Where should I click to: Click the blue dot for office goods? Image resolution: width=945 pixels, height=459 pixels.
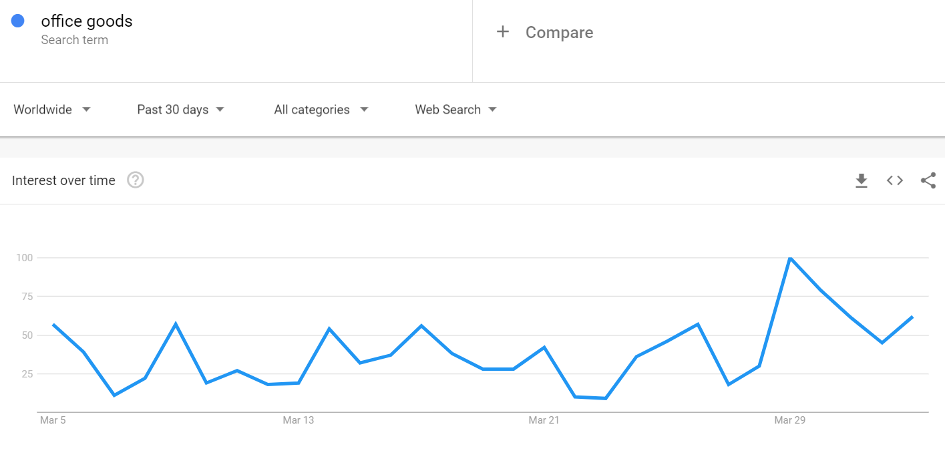click(x=18, y=21)
